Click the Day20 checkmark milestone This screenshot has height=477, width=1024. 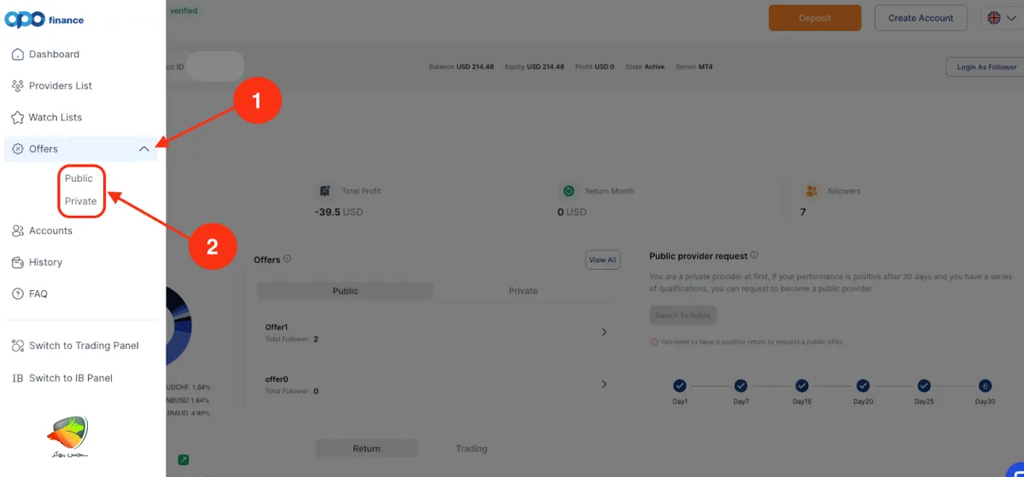[863, 386]
